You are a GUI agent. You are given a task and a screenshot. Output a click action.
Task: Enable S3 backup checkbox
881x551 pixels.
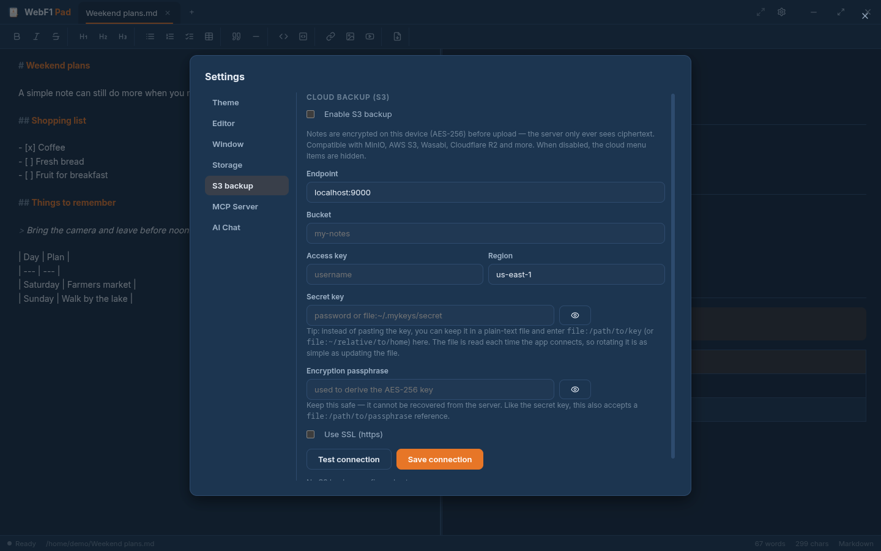click(311, 114)
